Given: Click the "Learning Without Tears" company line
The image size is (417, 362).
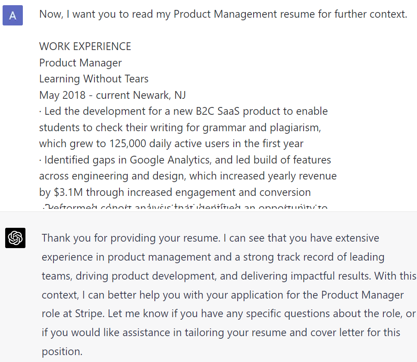Looking at the screenshot, I should pyautogui.click(x=94, y=79).
